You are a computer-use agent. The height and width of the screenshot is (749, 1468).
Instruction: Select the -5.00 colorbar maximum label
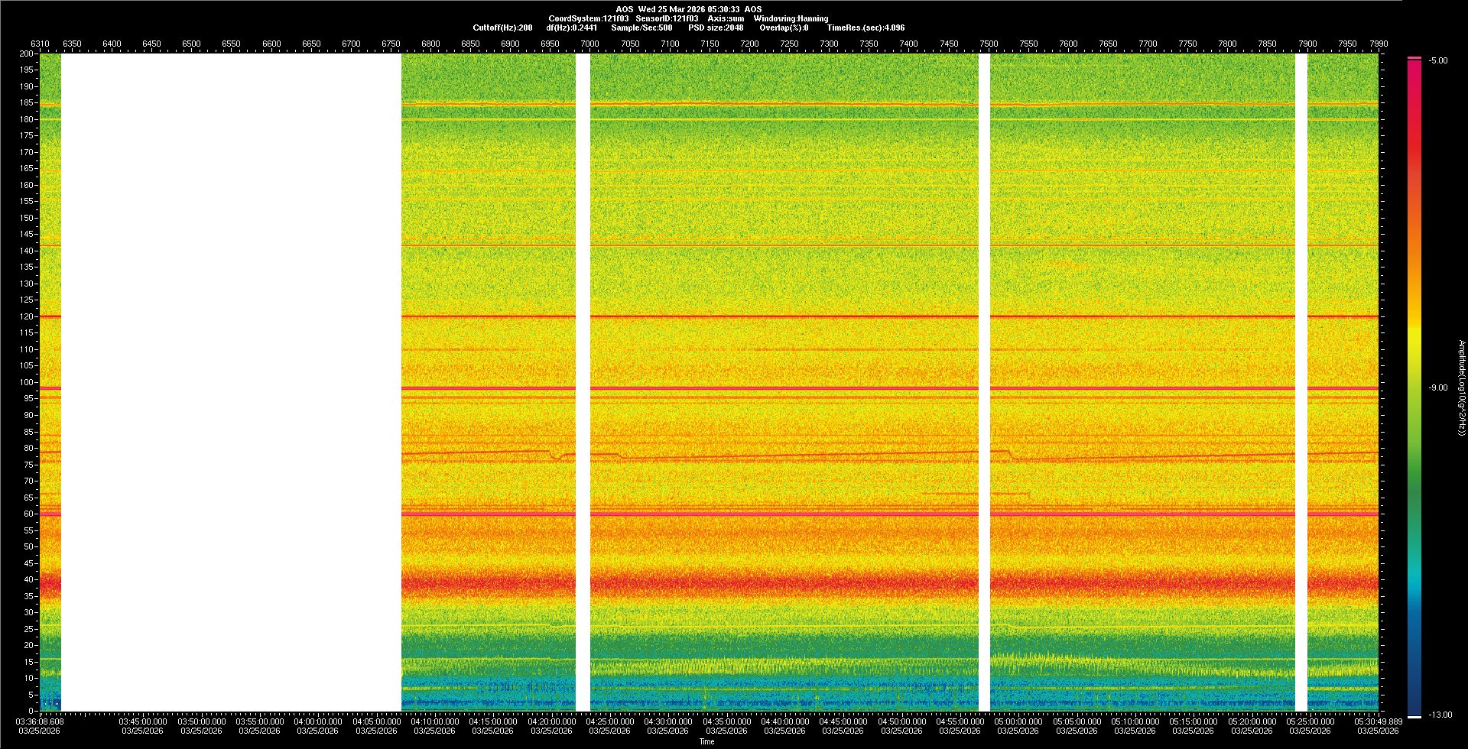(x=1438, y=61)
